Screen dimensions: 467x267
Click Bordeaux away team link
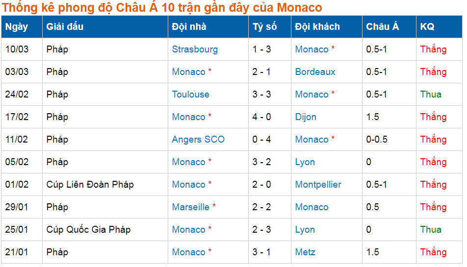315,72
